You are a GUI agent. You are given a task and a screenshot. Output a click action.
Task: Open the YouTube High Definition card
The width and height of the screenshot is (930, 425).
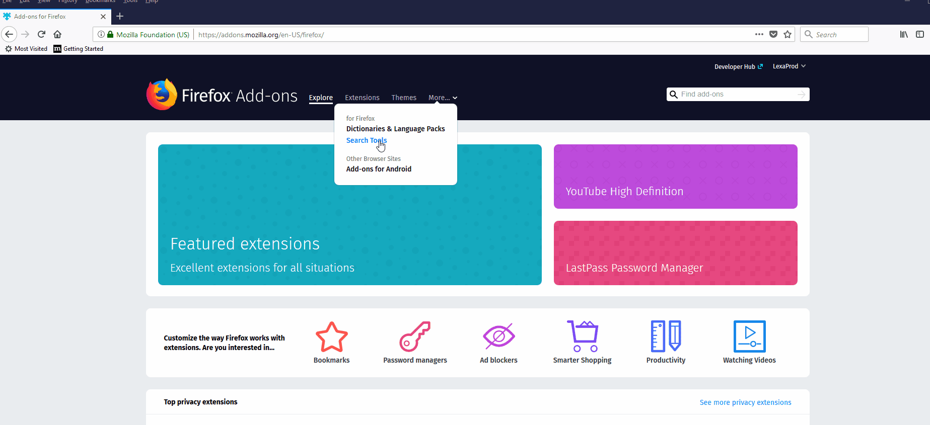pyautogui.click(x=676, y=177)
